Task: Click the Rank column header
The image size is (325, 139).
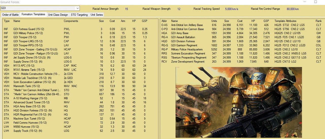Action: pos(318,21)
